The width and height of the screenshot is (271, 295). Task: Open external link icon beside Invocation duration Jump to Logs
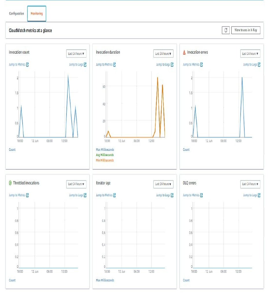(172, 64)
